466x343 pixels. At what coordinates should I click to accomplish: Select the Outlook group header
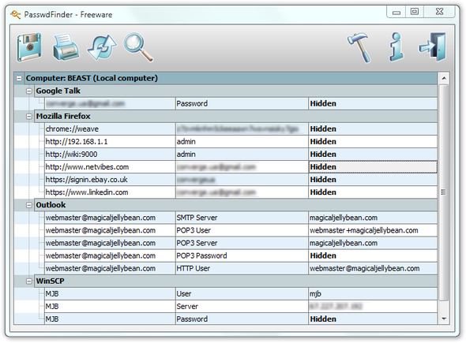tap(235, 205)
